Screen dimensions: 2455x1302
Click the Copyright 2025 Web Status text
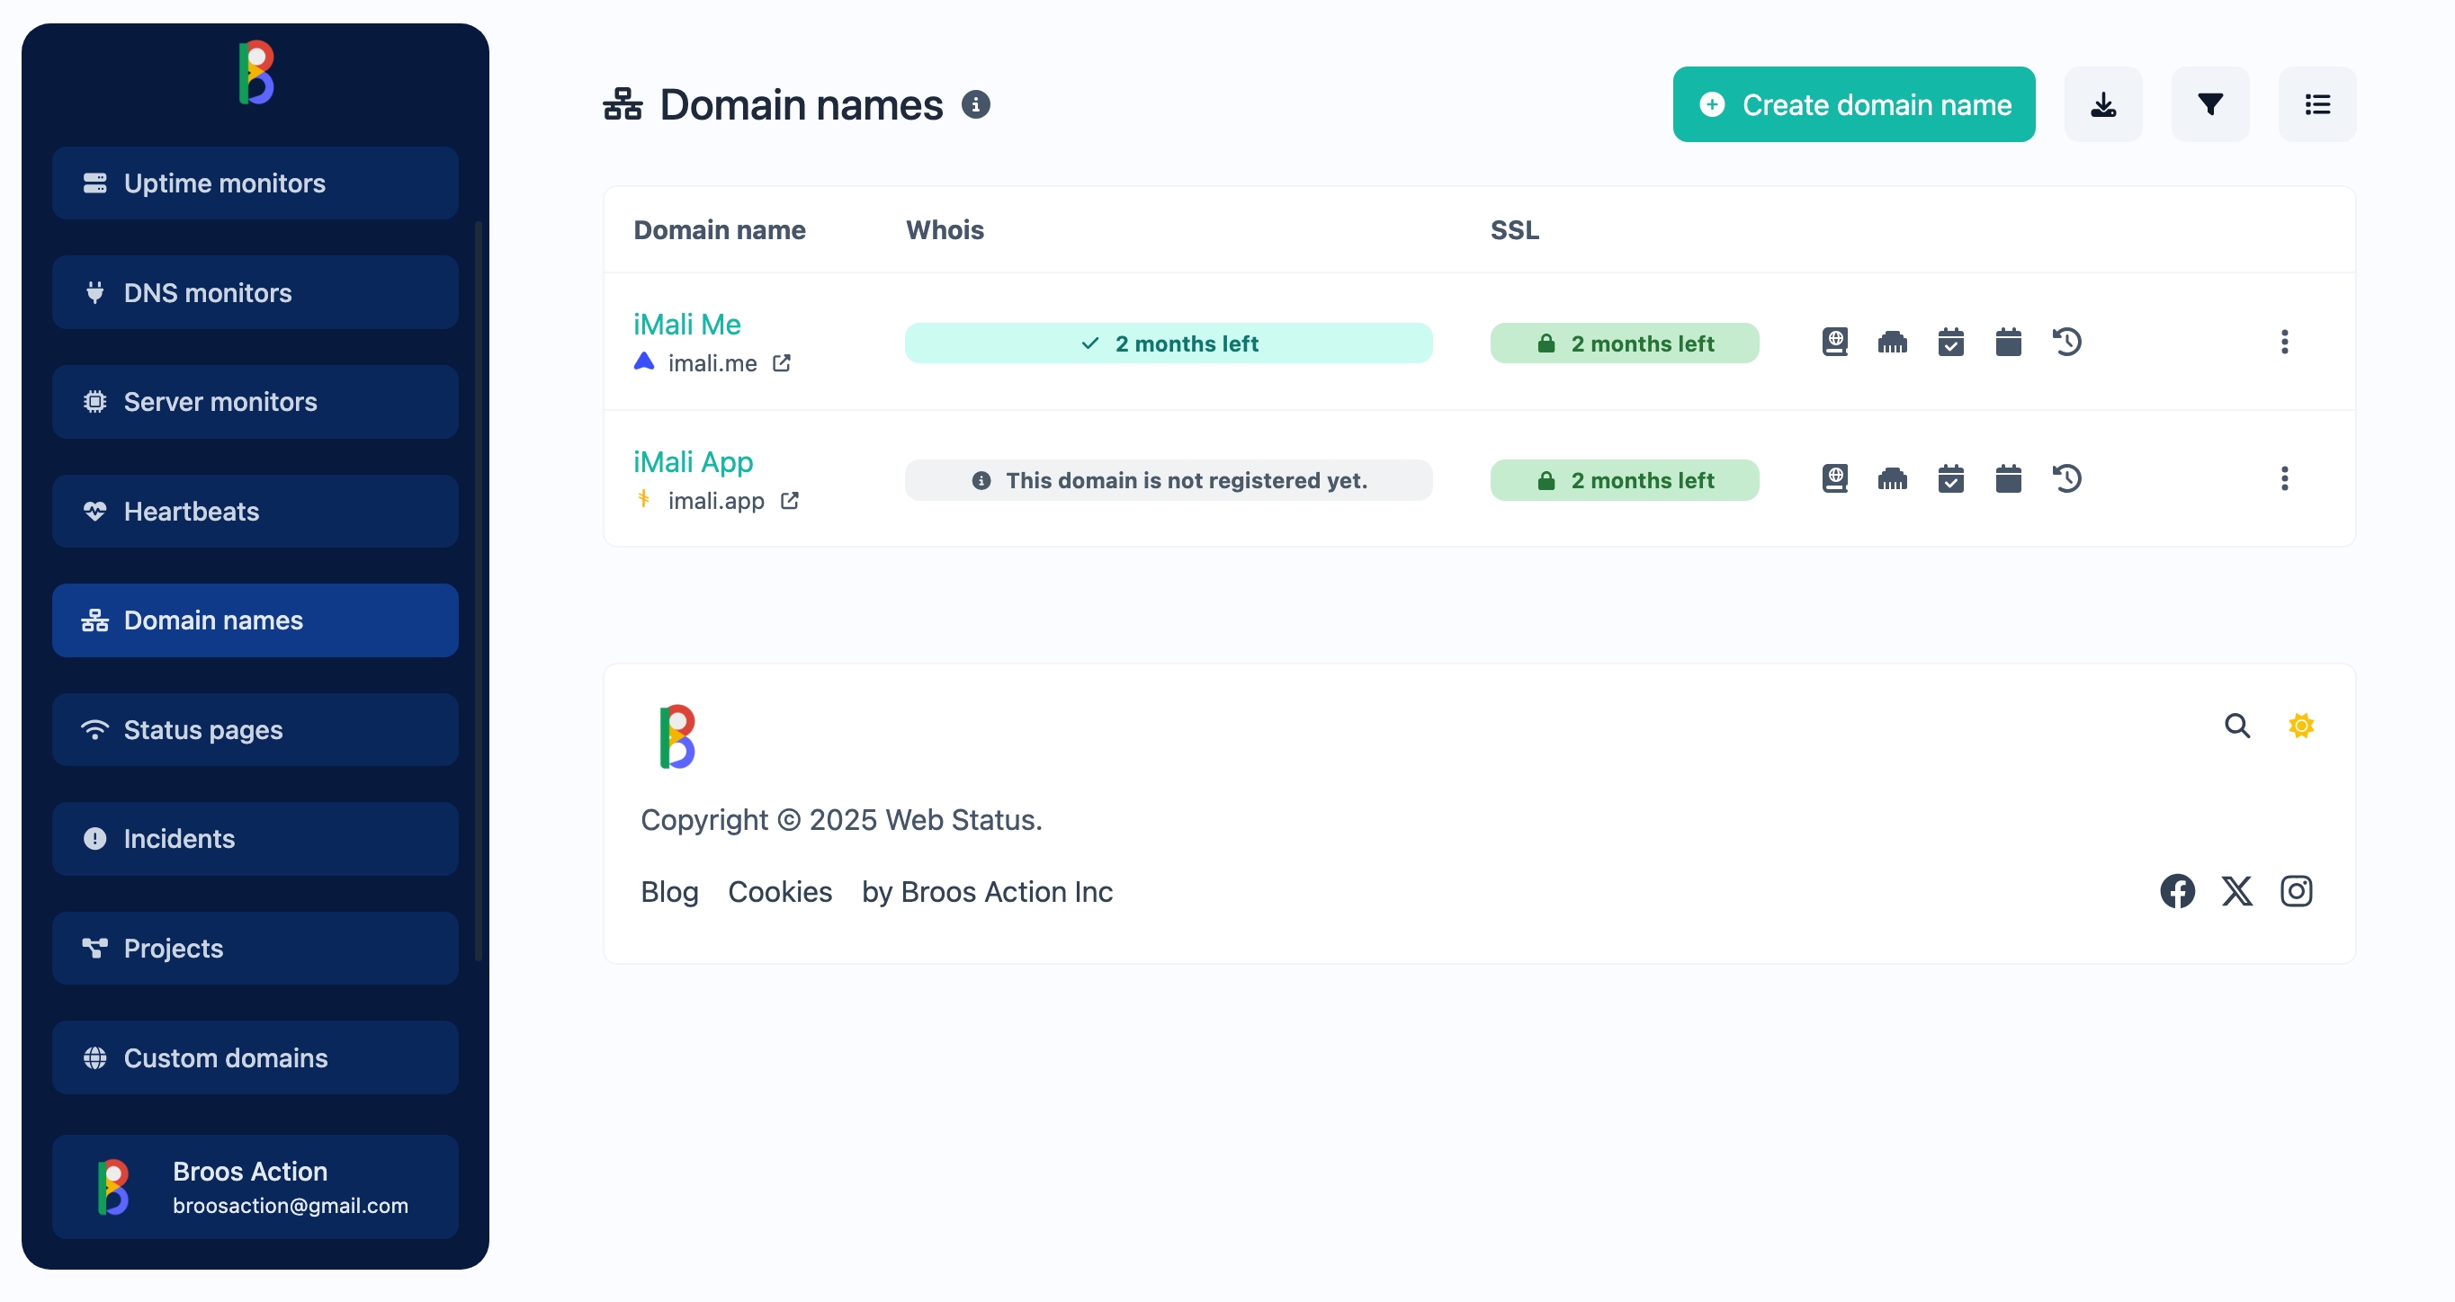(840, 819)
